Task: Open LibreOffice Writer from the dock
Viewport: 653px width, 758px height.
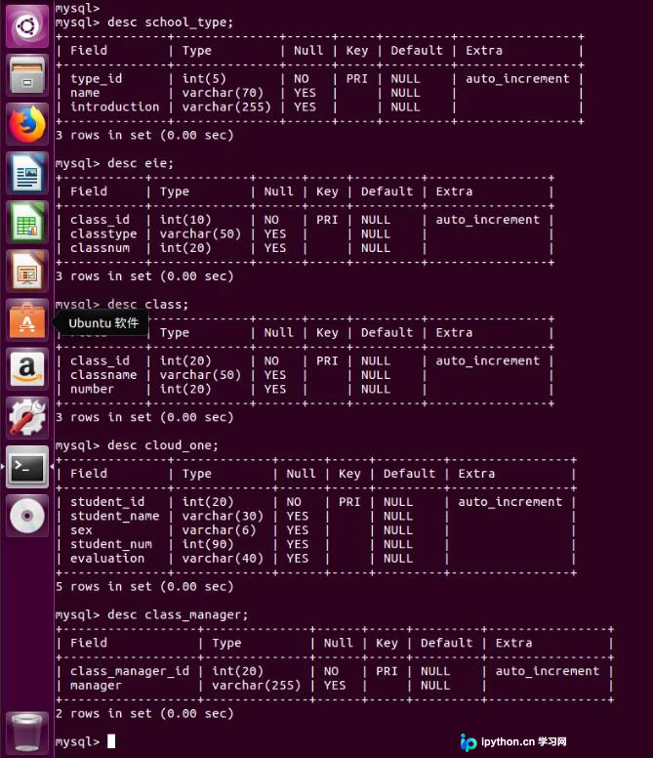Action: click(x=27, y=173)
